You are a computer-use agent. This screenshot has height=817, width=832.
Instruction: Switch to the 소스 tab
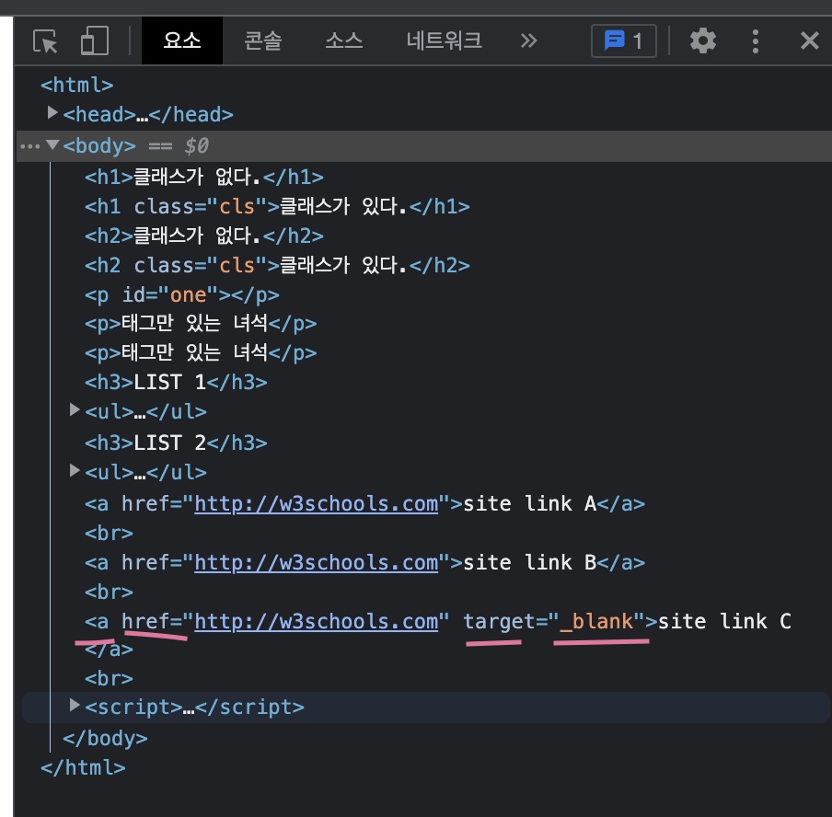344,40
